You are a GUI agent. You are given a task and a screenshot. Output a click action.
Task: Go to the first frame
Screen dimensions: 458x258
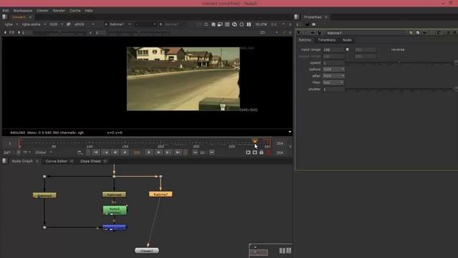pyautogui.click(x=95, y=153)
